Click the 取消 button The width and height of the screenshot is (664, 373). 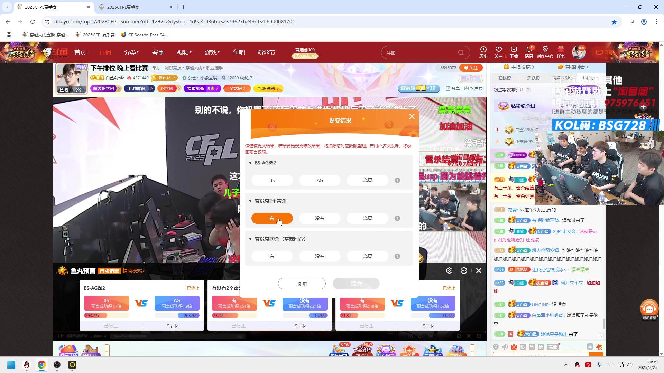point(302,284)
